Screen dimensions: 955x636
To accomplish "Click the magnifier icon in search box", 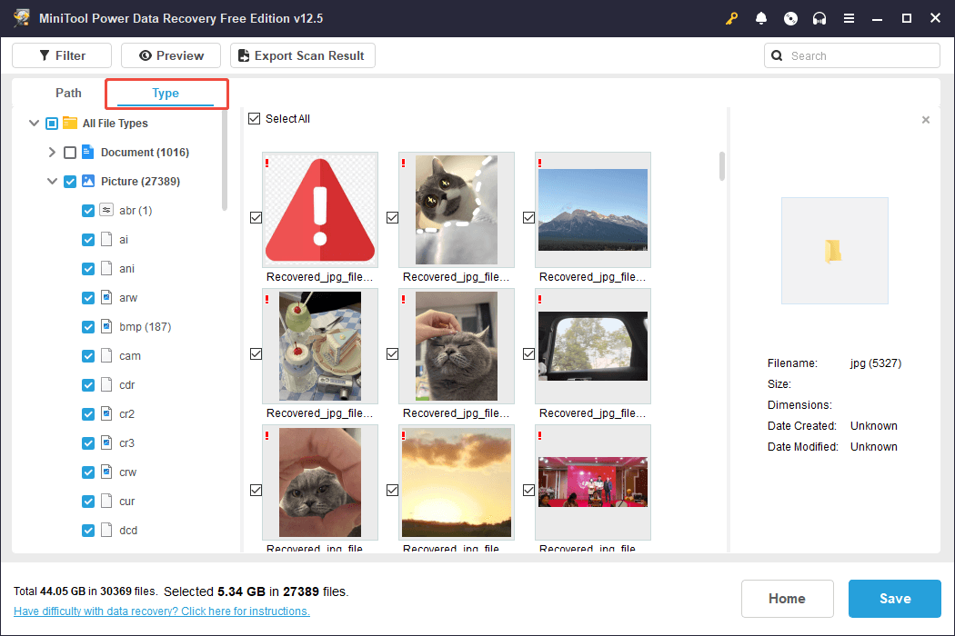I will pos(777,55).
